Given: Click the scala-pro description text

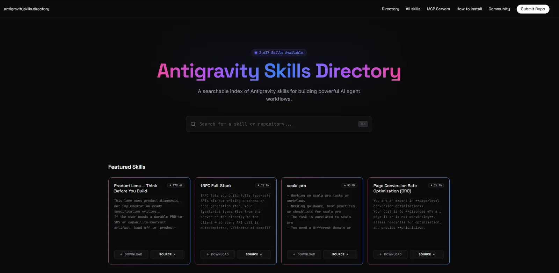Looking at the screenshot, I should click(322, 212).
